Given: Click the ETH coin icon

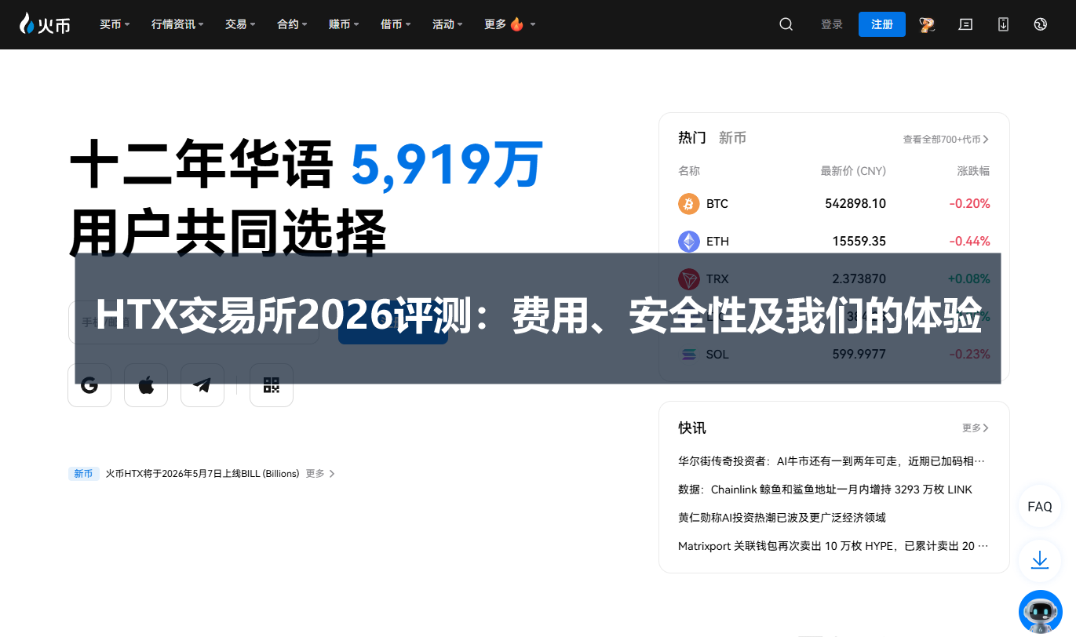Looking at the screenshot, I should [x=689, y=242].
